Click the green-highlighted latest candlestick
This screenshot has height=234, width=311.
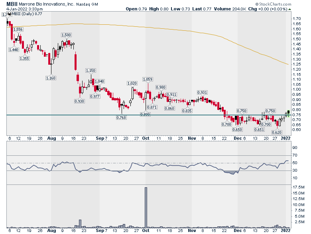pyautogui.click(x=288, y=113)
